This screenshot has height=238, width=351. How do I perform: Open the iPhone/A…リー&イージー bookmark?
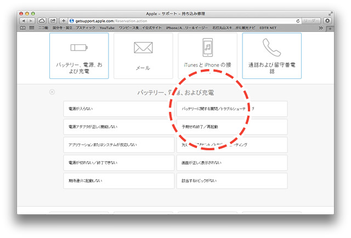pyautogui.click(x=187, y=28)
